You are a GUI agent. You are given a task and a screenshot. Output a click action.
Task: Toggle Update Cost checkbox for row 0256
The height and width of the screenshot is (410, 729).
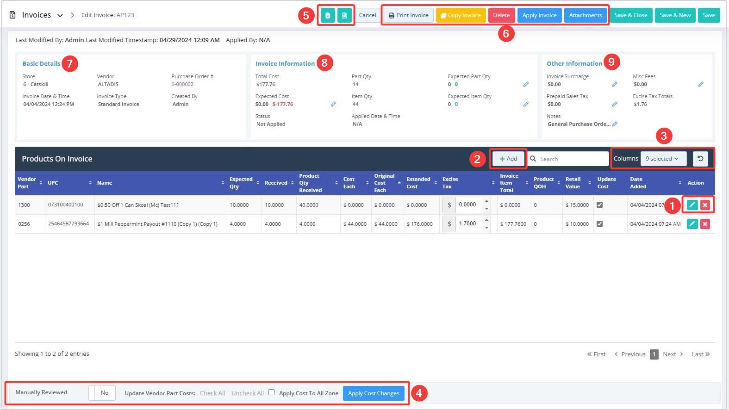599,224
